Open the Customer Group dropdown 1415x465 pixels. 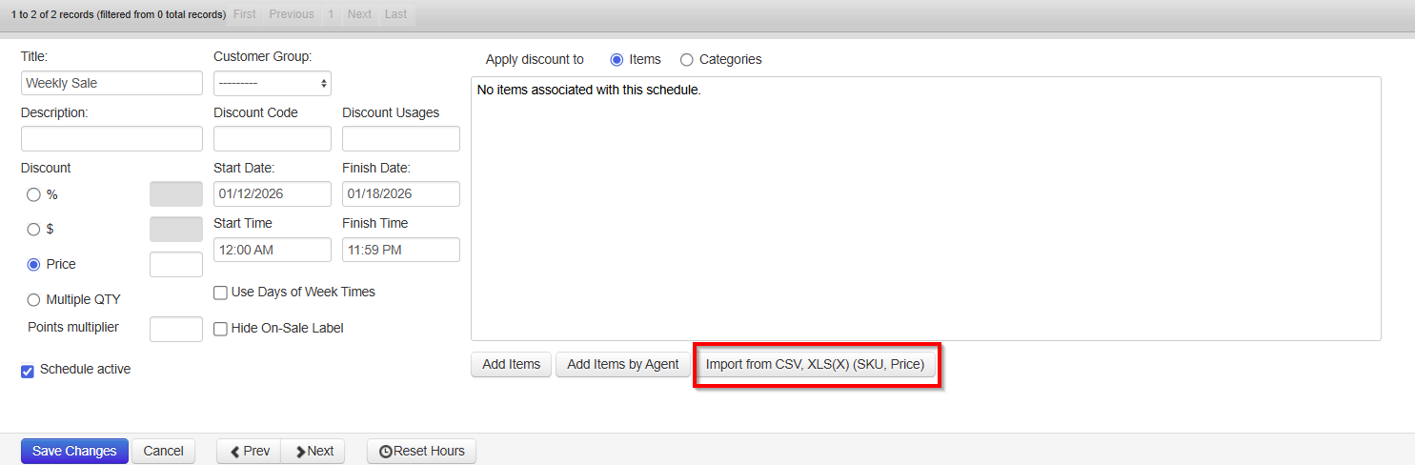(273, 83)
